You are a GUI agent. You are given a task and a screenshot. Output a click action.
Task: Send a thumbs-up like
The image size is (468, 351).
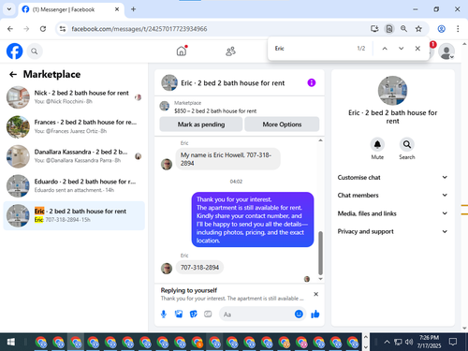click(x=315, y=314)
